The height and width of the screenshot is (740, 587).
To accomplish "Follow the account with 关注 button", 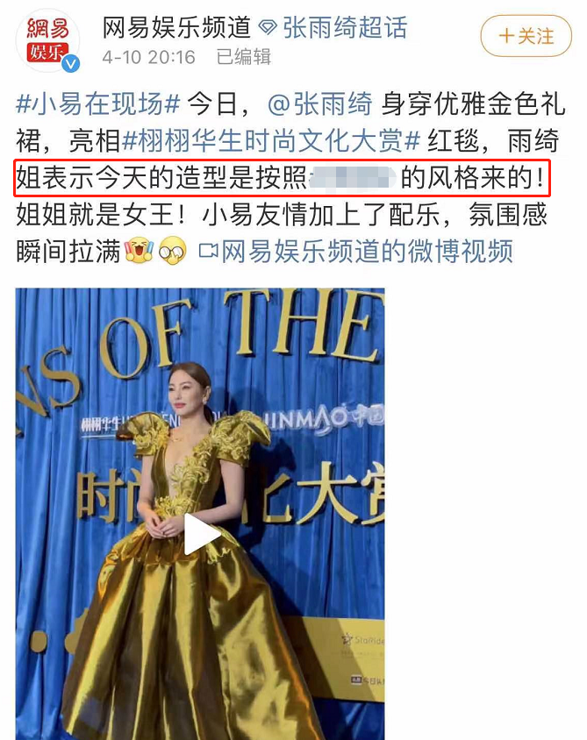I will [x=526, y=36].
